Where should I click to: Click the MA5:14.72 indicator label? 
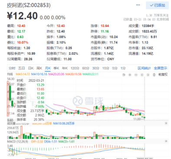tap(23, 74)
